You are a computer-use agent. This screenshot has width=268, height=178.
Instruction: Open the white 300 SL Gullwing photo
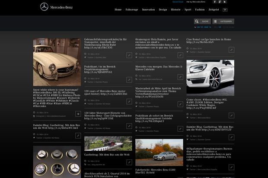(x=57, y=62)
